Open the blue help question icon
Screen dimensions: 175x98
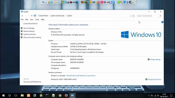162,22
